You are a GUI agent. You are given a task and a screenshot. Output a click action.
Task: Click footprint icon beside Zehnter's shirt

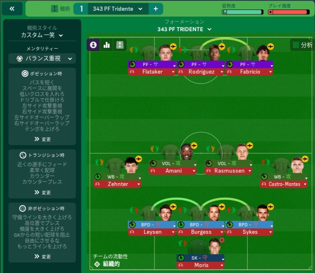coord(99,162)
